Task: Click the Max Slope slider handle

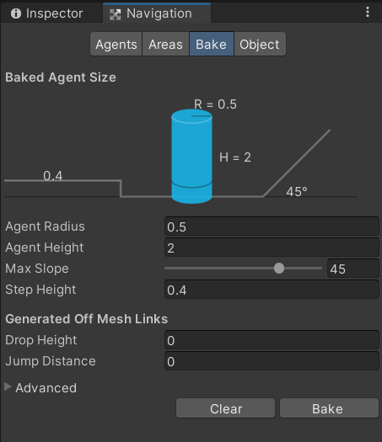Action: (x=279, y=269)
